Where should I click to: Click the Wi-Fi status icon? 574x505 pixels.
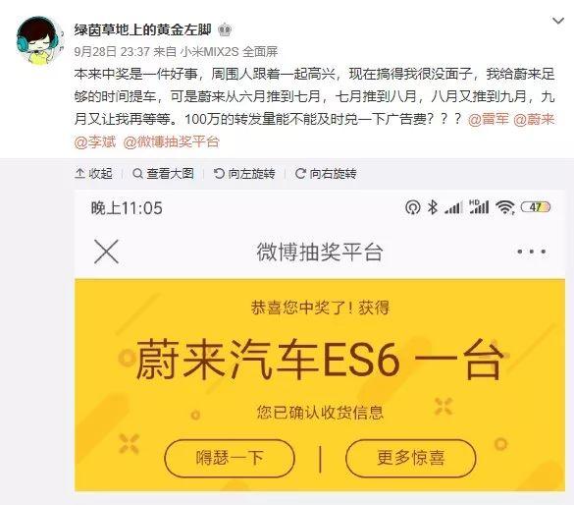505,207
